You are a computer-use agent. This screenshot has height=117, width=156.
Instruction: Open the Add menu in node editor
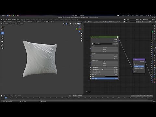click(103, 22)
